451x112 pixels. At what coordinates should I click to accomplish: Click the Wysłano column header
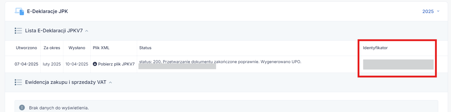click(x=77, y=48)
